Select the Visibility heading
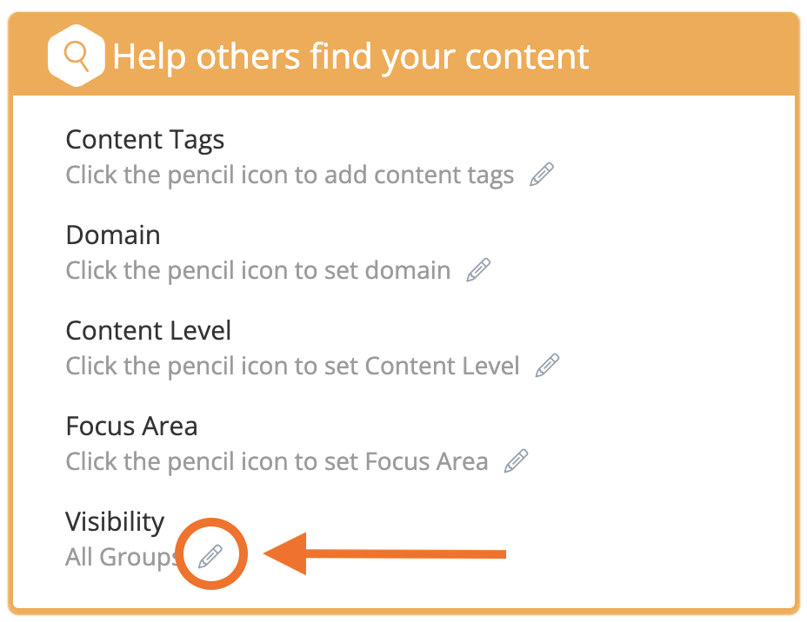This screenshot has width=807, height=622. (x=115, y=522)
